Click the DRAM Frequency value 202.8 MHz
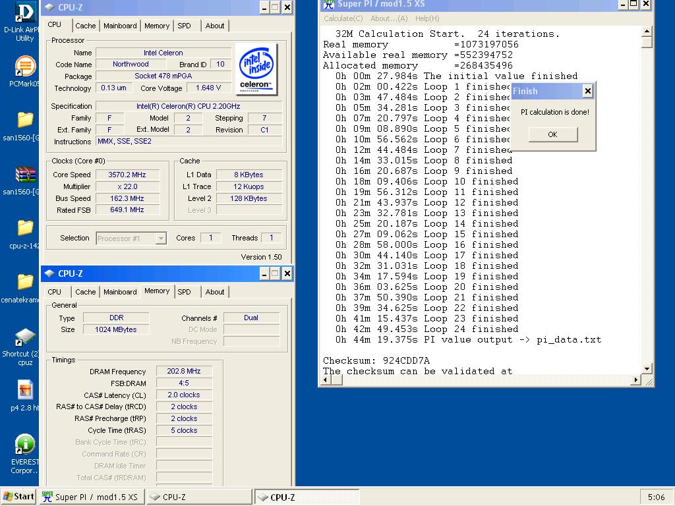 [184, 371]
